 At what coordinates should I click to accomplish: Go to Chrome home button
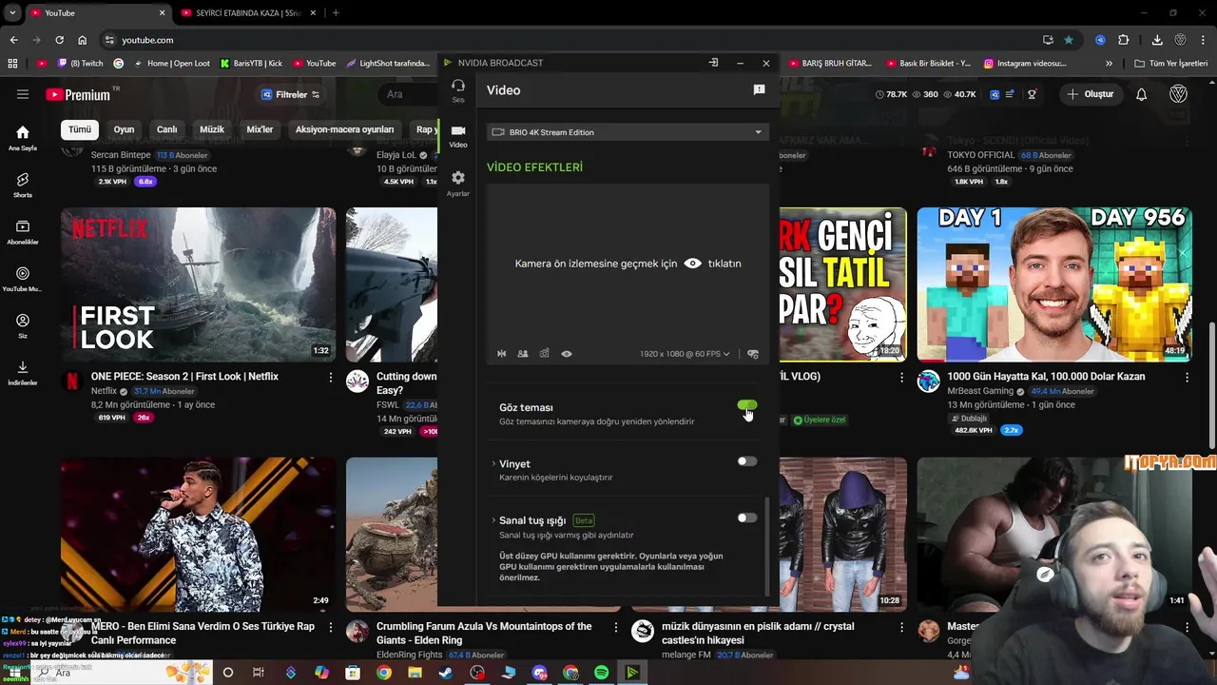[x=82, y=40]
